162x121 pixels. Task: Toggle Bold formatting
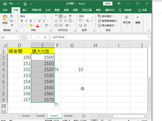(22, 21)
